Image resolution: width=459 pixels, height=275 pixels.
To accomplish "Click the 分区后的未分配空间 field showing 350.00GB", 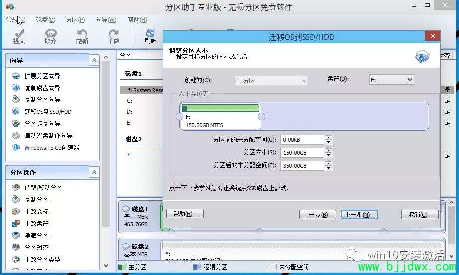I will [x=302, y=166].
